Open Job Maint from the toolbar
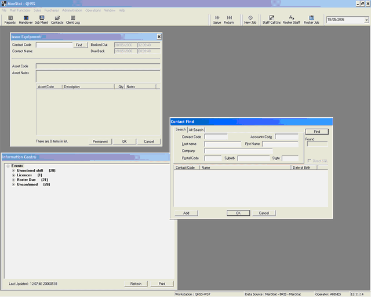The image size is (371, 297). pos(41,19)
